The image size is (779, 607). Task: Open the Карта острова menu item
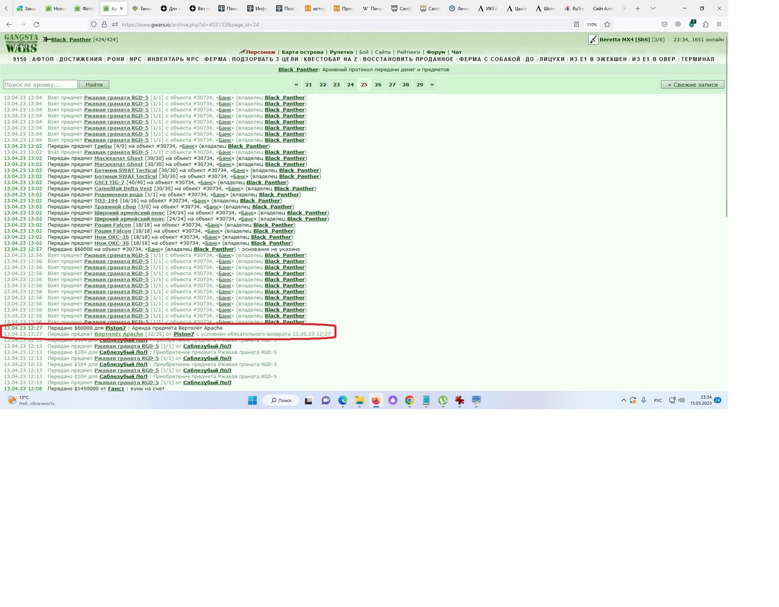coord(302,52)
